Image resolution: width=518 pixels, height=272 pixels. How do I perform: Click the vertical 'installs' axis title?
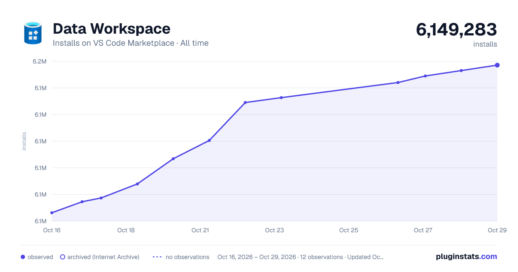24,141
